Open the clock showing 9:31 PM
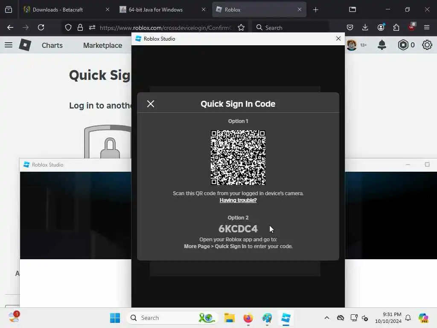Image resolution: width=437 pixels, height=328 pixels. (388, 318)
